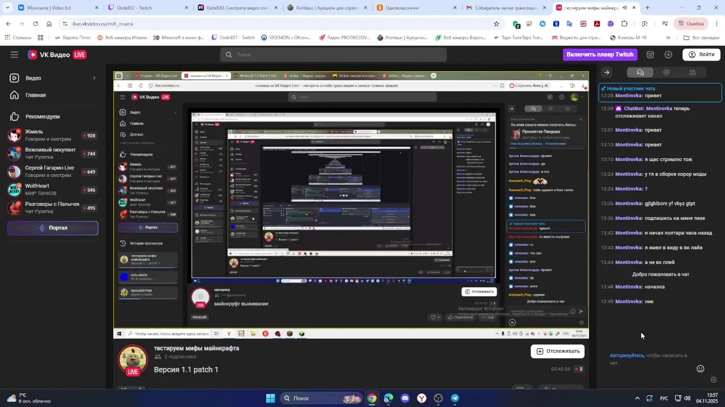
Task: Click the VK Видео LIVE logo
Action: (57, 55)
